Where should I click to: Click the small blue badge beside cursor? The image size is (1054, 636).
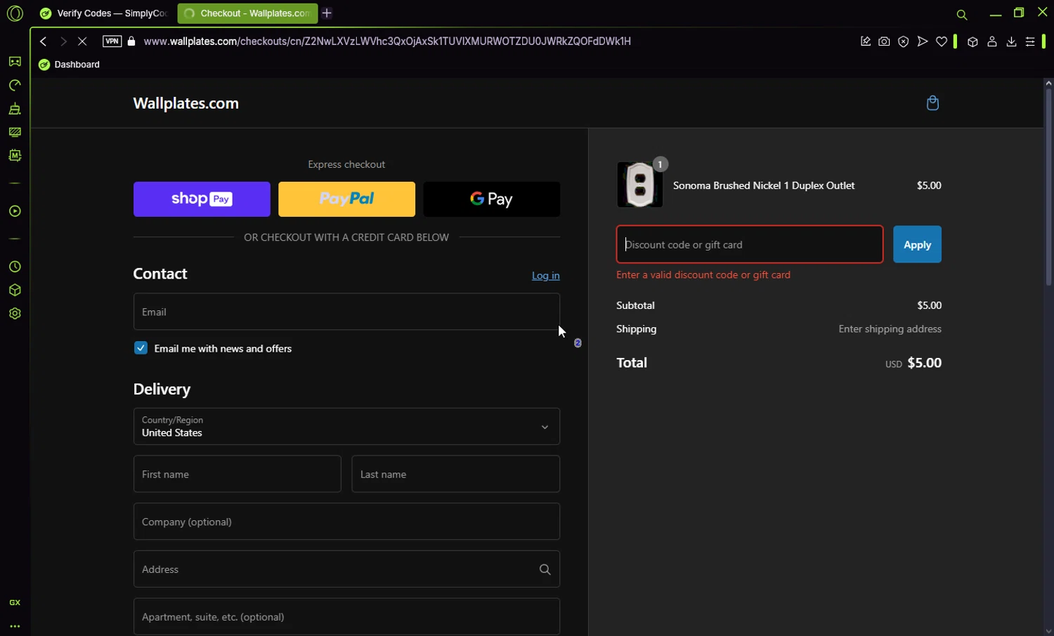pos(578,343)
